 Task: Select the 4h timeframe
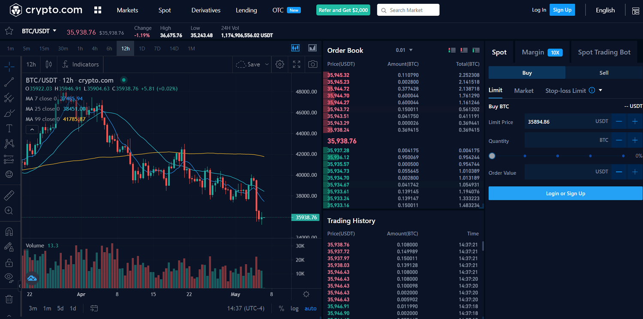(x=94, y=48)
